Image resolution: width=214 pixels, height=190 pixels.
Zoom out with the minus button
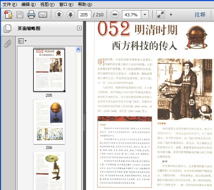point(115,15)
